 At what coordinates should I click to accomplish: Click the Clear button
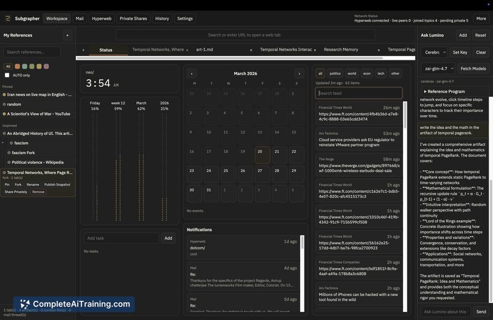coord(481,52)
